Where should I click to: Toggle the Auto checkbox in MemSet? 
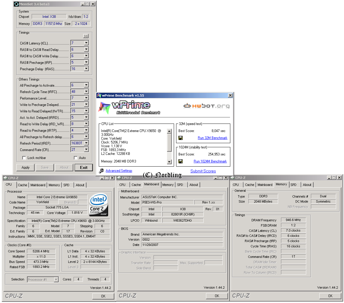76,158
